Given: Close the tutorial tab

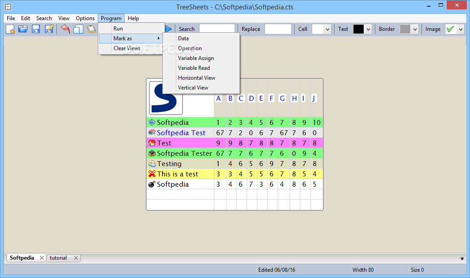Looking at the screenshot, I should coord(76,258).
